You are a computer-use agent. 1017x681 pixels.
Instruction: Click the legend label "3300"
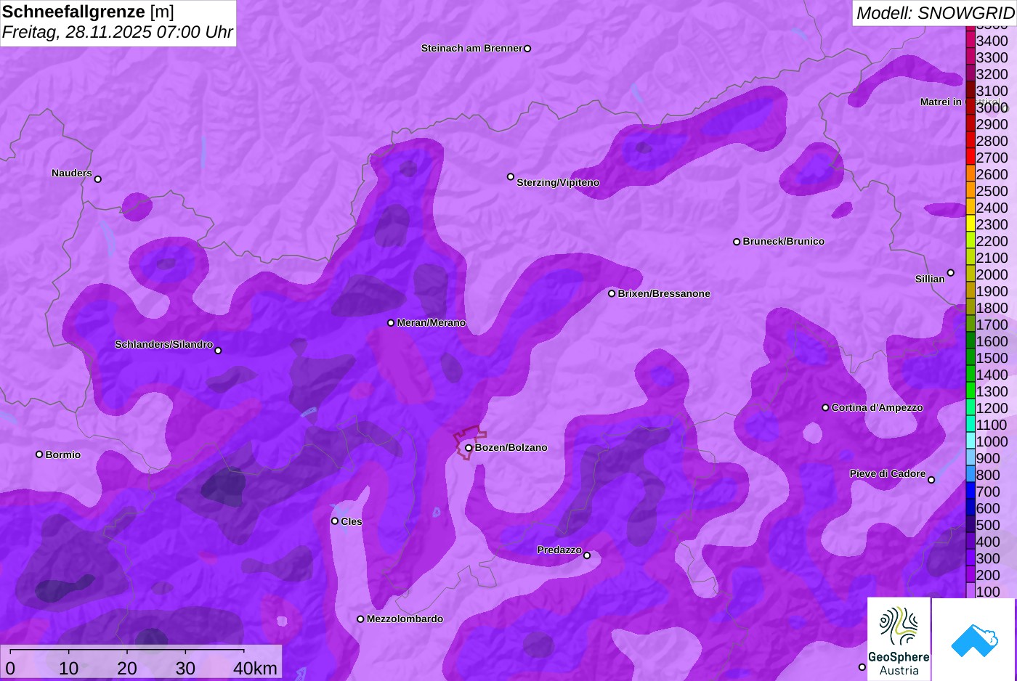pos(992,57)
